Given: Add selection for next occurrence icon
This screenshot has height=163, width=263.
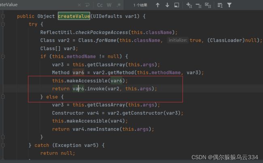Looking at the screenshot, I should pyautogui.click(x=189, y=5).
